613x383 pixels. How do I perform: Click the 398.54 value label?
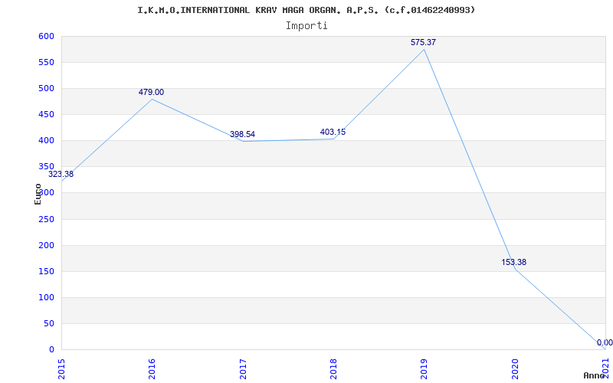pos(242,135)
